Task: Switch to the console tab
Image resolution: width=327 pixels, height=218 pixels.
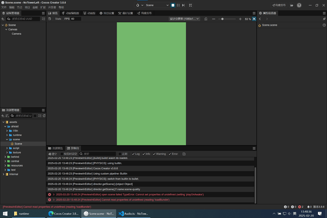Action: (73, 148)
